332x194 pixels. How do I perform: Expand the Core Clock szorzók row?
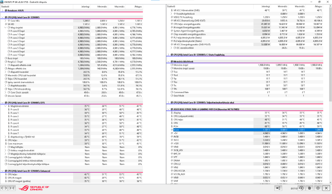[x=5, y=93]
